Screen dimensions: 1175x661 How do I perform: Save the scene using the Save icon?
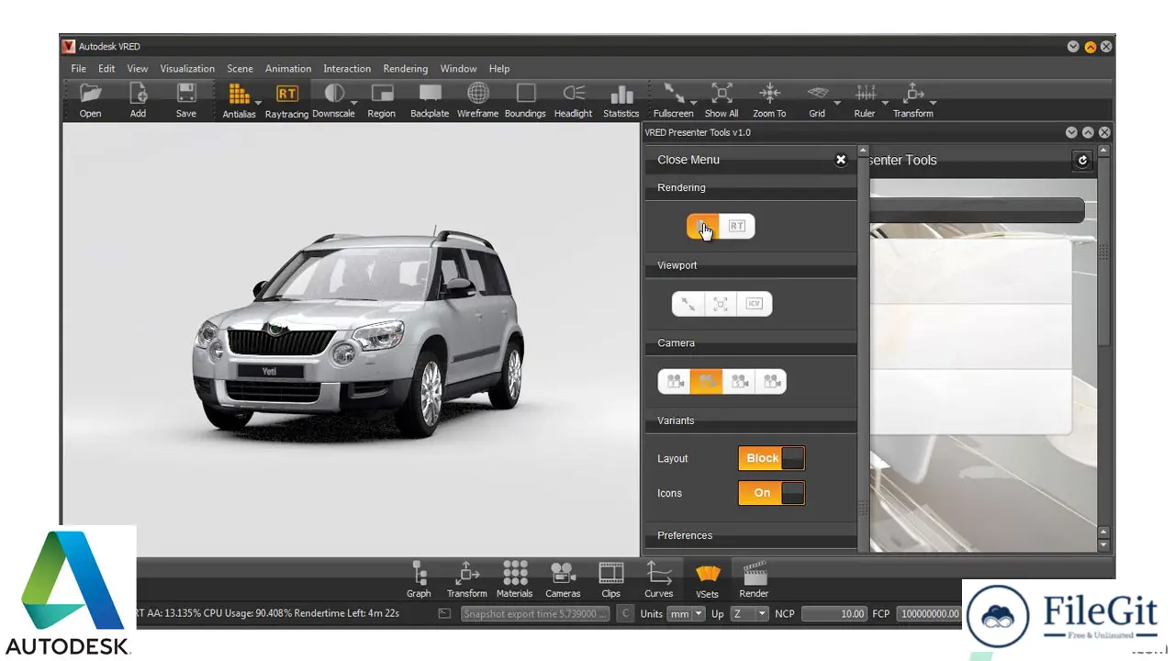tap(186, 100)
